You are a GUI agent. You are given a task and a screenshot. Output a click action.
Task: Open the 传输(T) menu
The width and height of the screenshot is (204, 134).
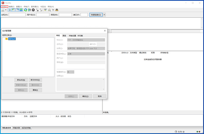[26, 7]
